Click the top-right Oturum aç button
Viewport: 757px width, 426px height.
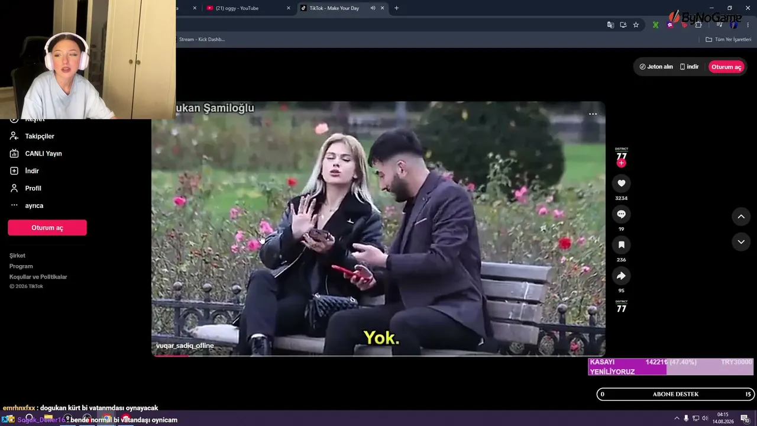point(726,67)
